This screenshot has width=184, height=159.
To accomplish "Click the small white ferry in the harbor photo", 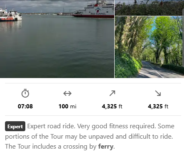I will coord(11,15).
